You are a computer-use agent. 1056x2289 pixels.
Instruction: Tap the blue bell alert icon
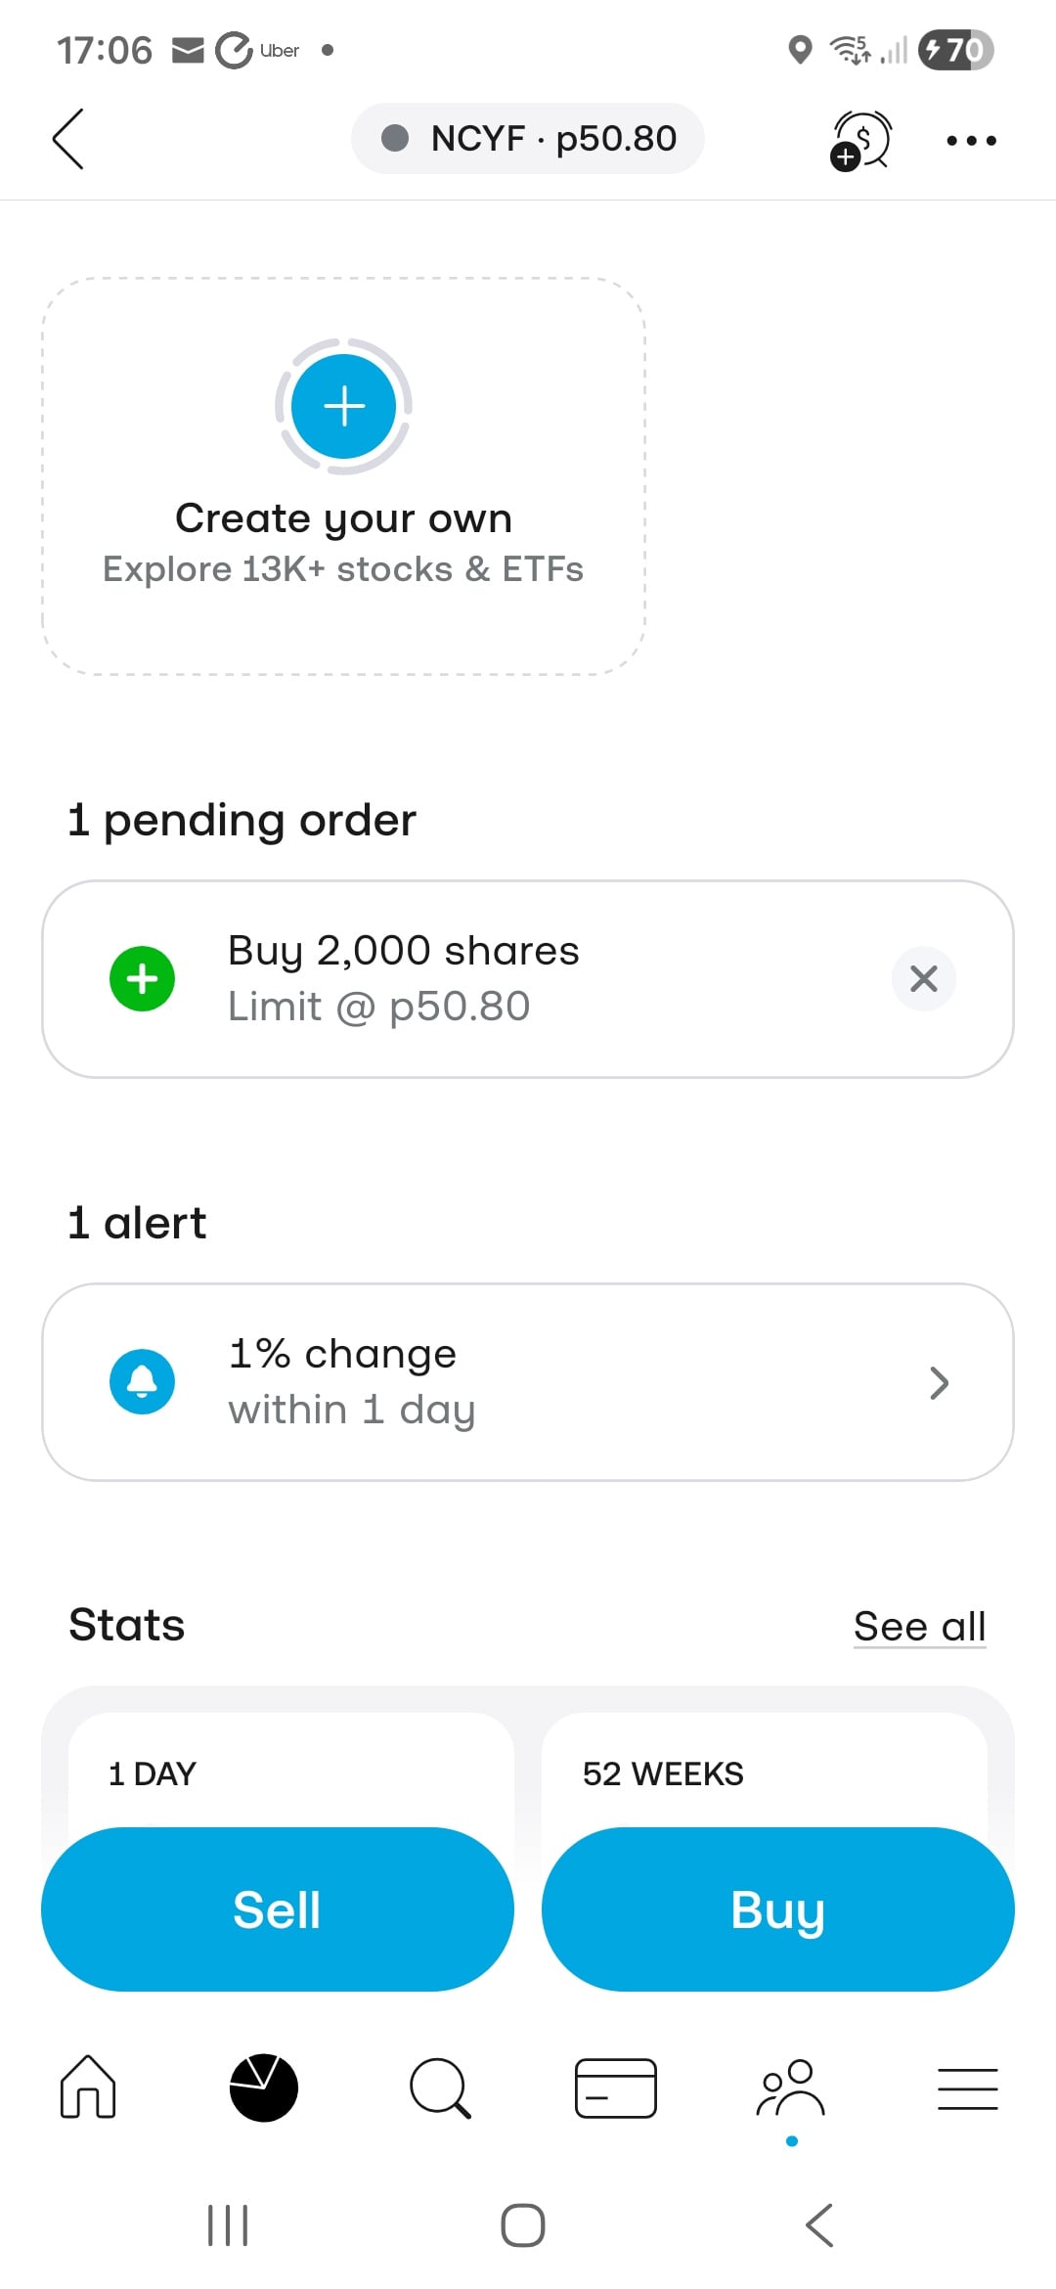coord(143,1381)
